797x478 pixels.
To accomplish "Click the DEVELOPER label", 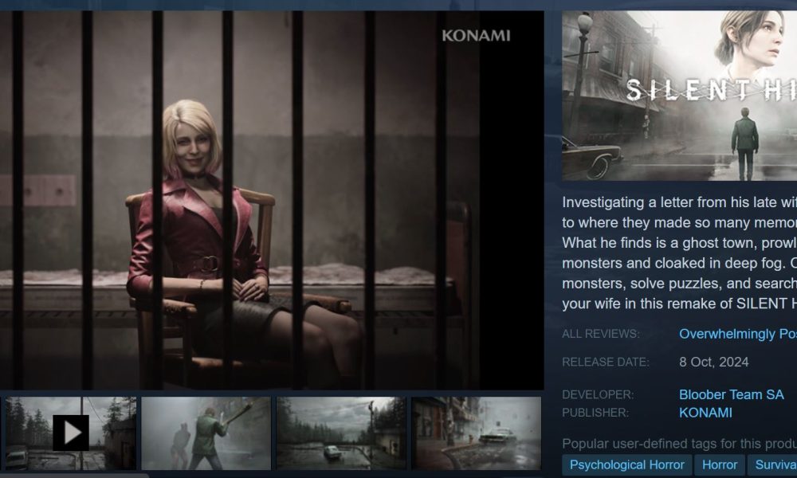I will pyautogui.click(x=597, y=394).
